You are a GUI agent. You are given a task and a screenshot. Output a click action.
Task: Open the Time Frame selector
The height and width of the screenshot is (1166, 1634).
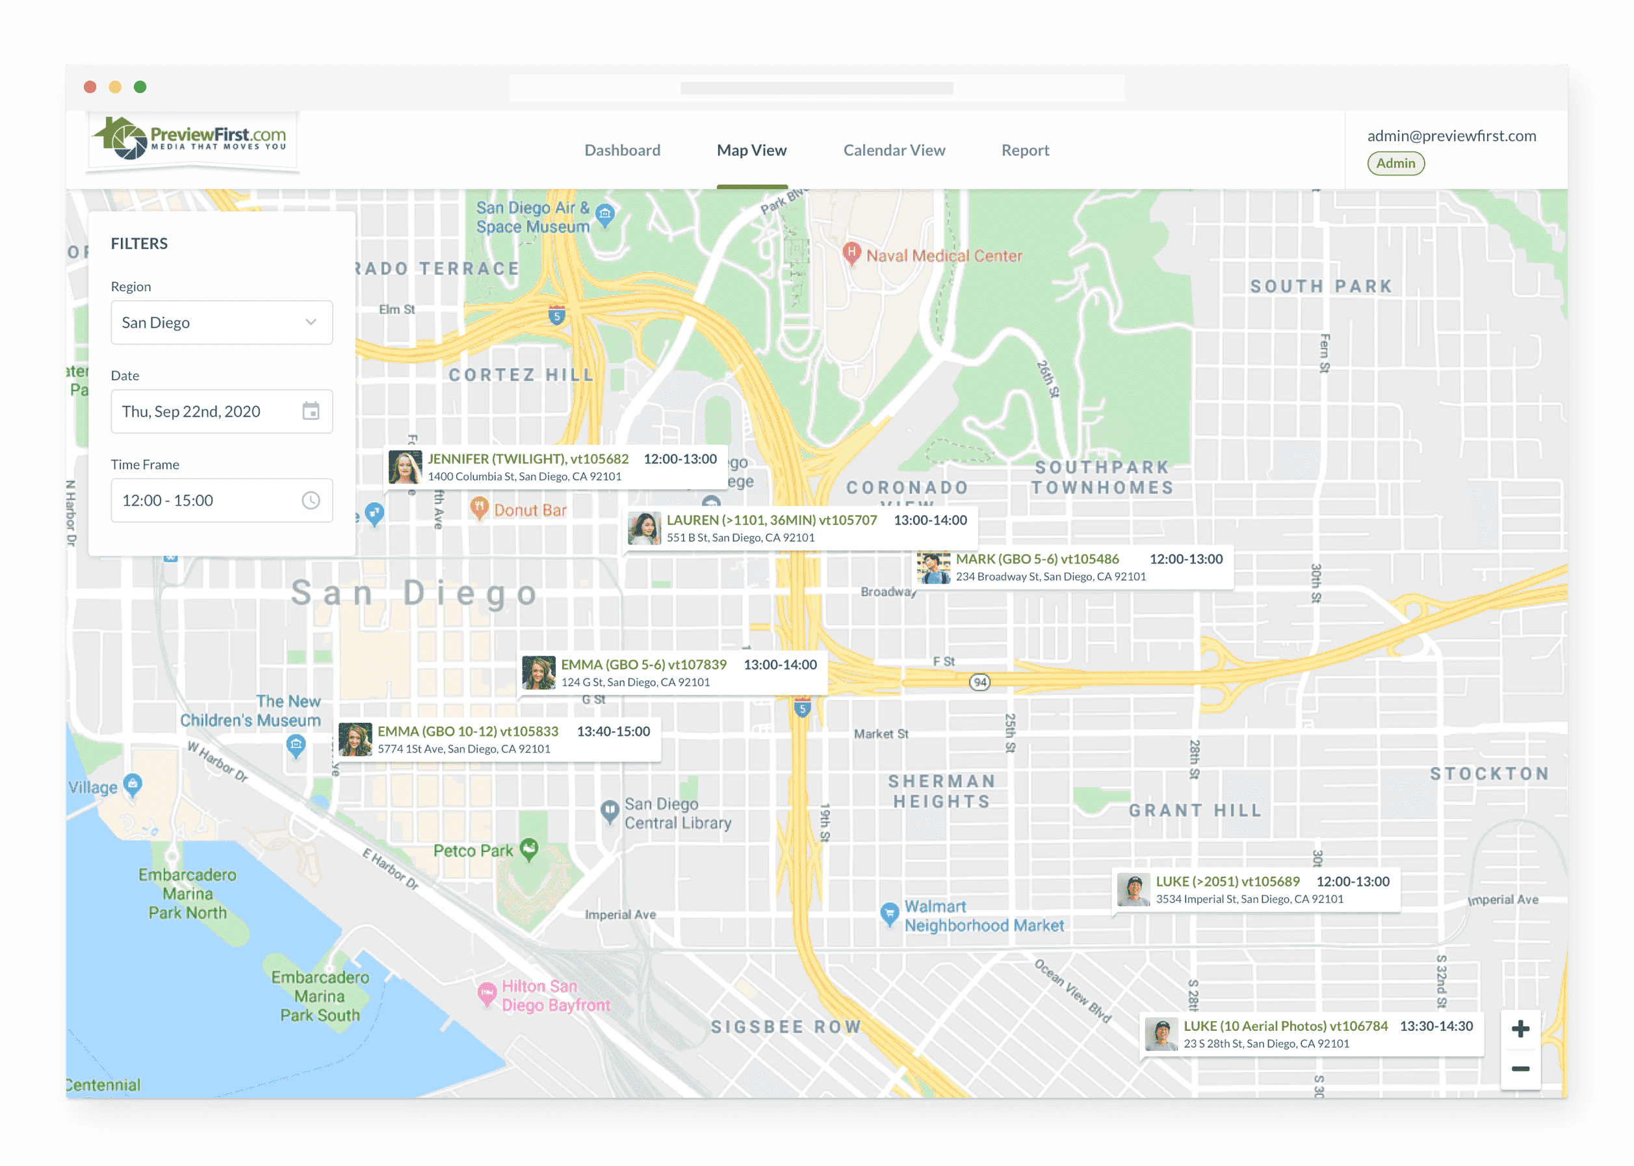208,500
